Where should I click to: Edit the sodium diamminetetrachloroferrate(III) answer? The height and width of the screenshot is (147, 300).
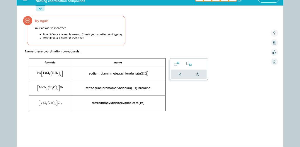[x=118, y=74]
